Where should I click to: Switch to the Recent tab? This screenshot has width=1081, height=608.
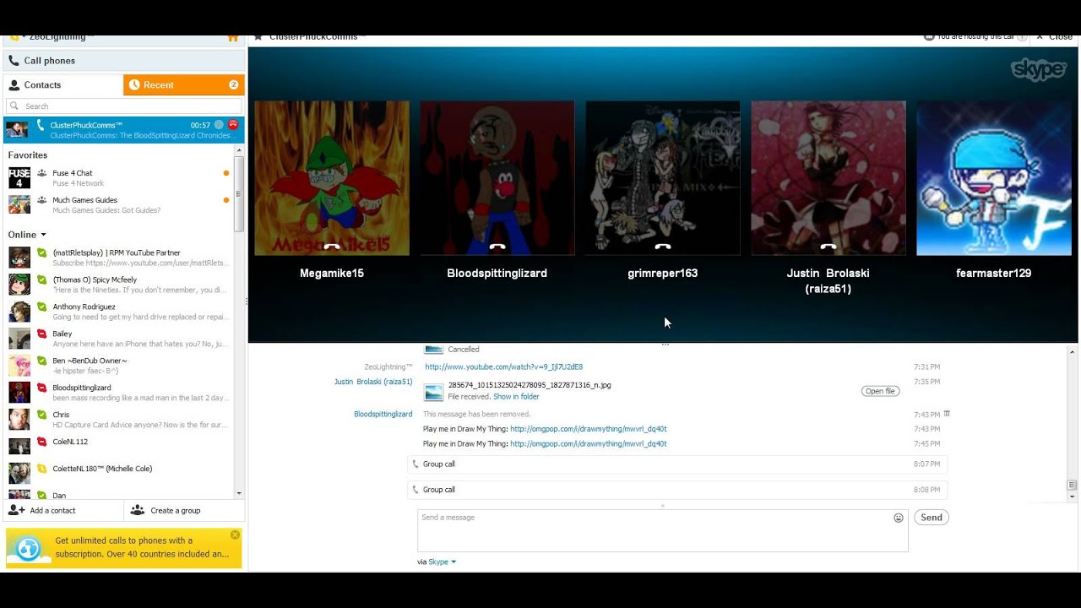pos(184,84)
